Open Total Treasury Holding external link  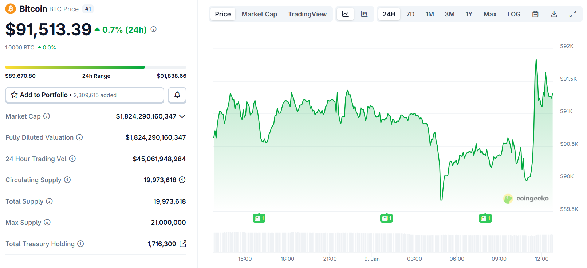183,244
